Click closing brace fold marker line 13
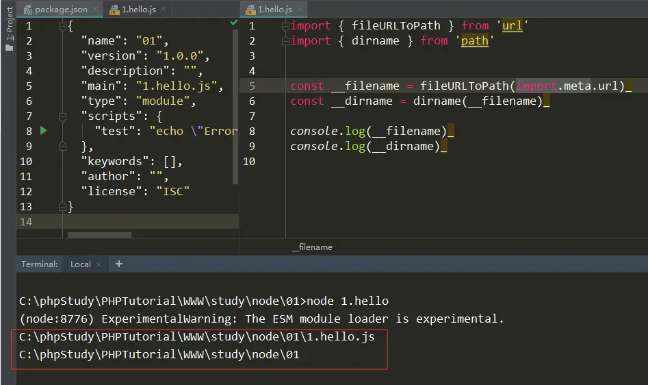Image resolution: width=648 pixels, height=385 pixels. click(62, 206)
